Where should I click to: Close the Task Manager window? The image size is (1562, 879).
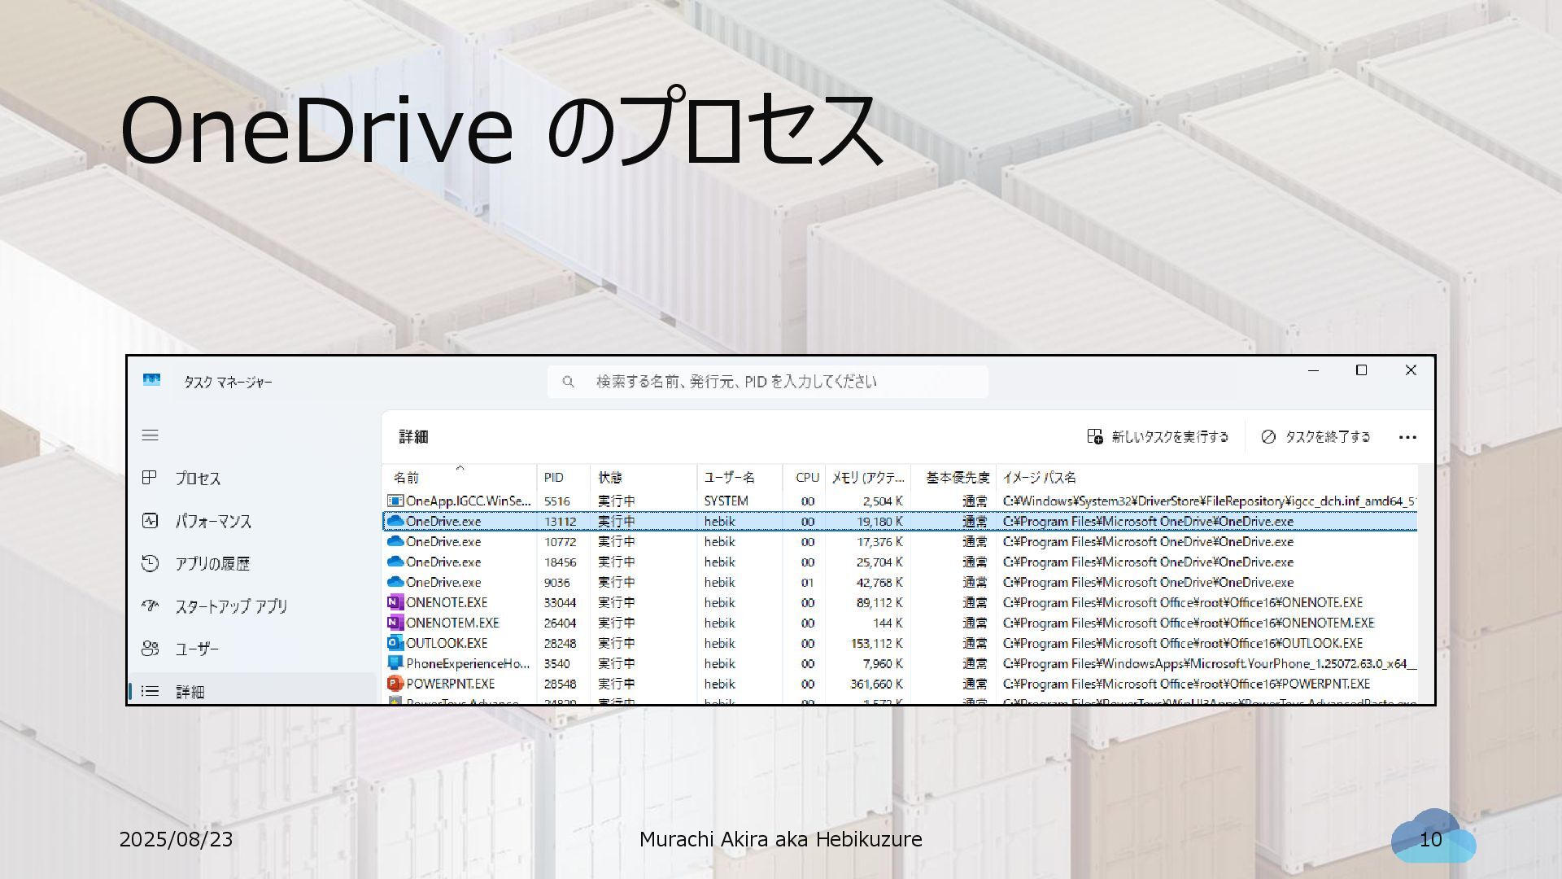1411,370
